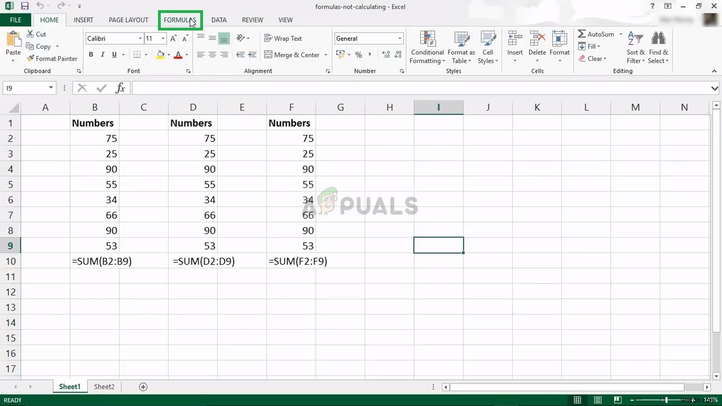This screenshot has height=406, width=722.
Task: Click the zoom slider in status bar
Action: click(666, 400)
